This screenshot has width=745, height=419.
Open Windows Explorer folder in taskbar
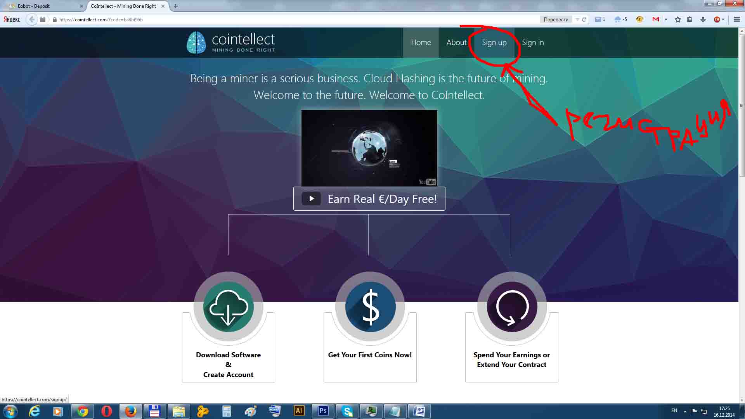(x=178, y=411)
